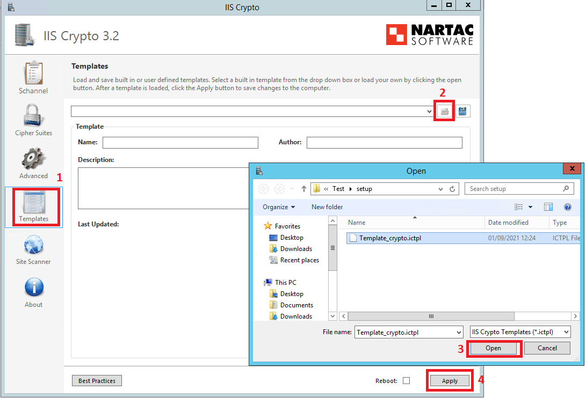Open the Site Scanner section
586x398 pixels.
[x=33, y=250]
